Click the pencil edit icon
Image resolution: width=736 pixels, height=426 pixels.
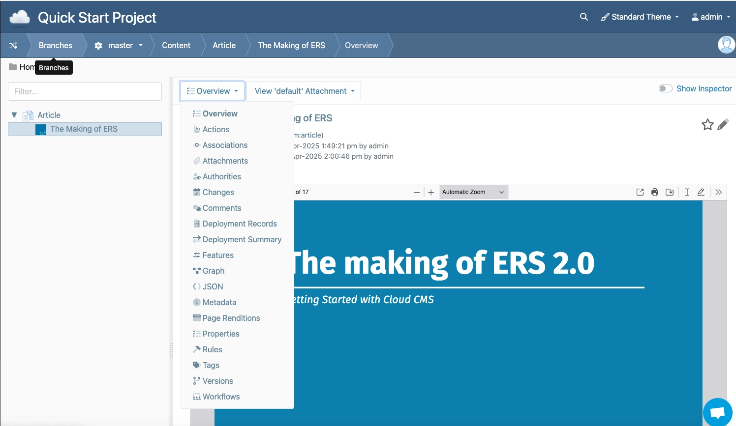point(723,125)
